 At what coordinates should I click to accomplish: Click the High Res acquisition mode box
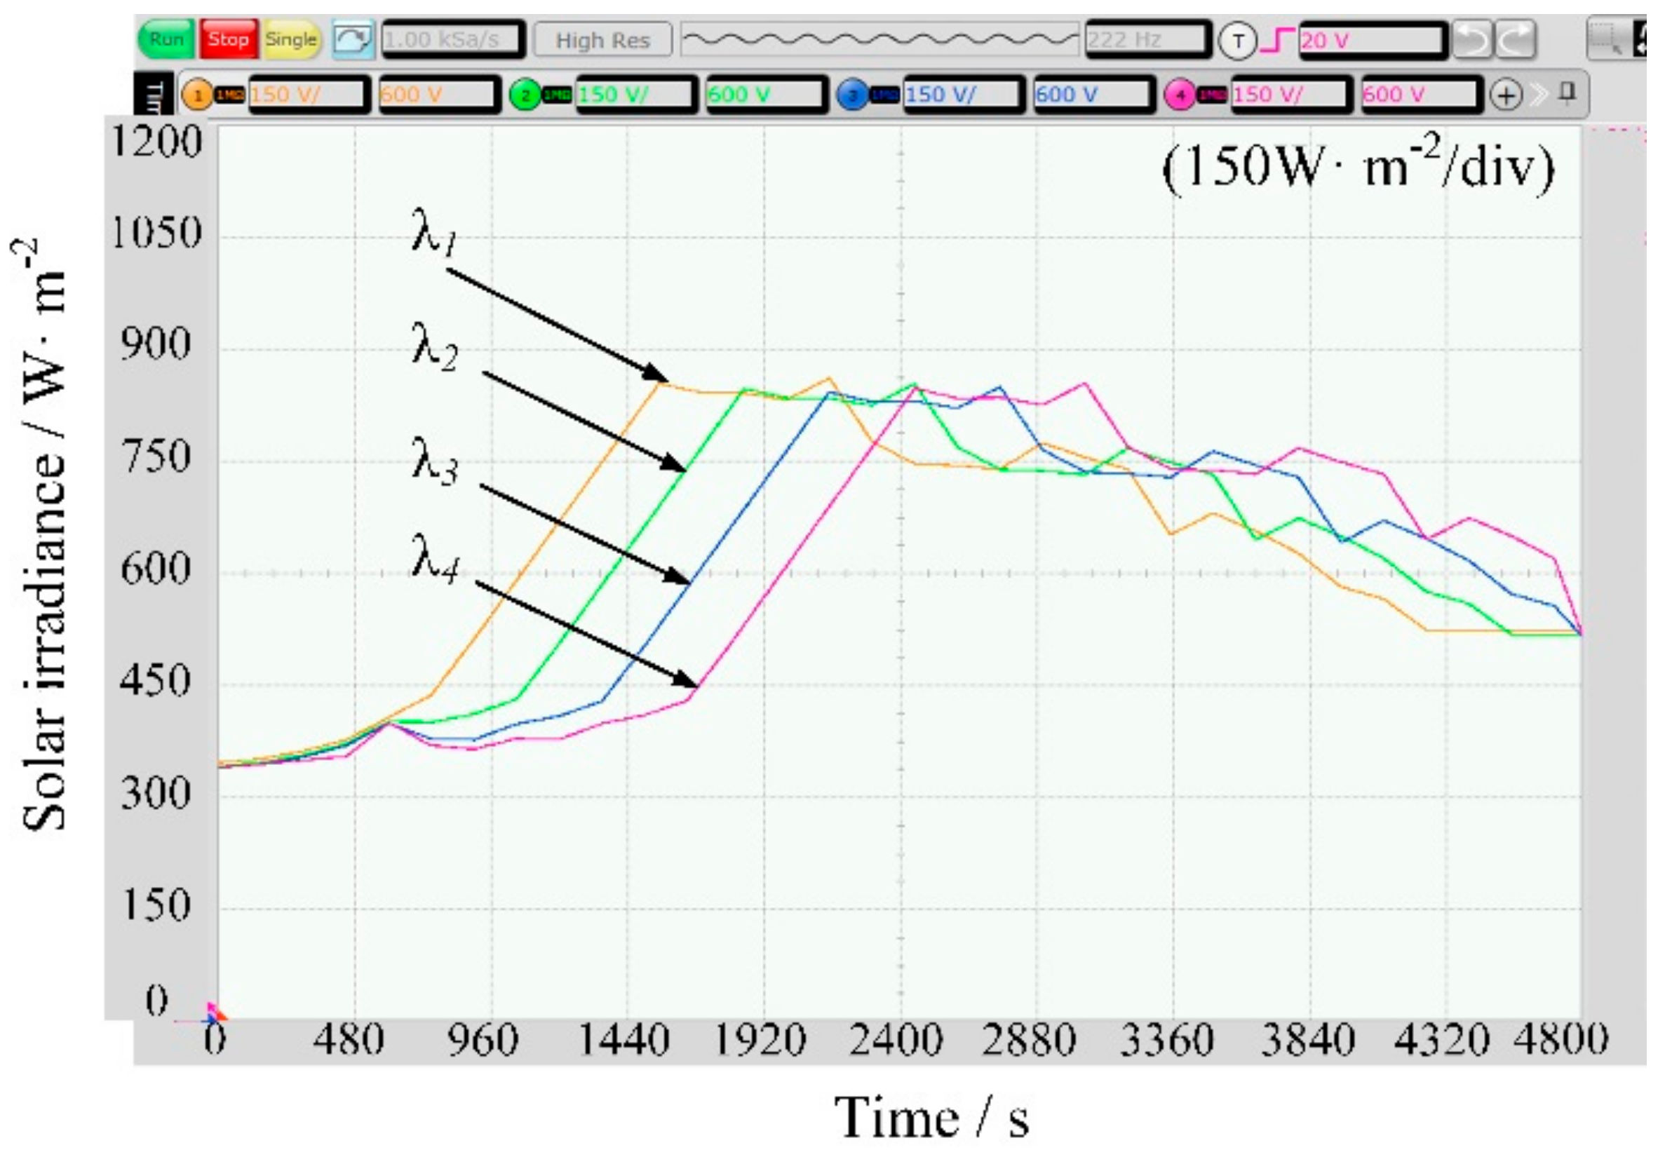[x=602, y=40]
